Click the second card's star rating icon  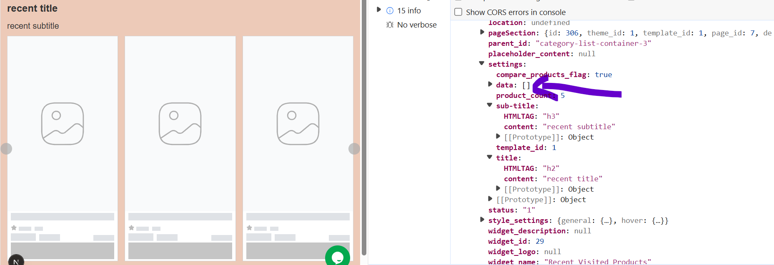pyautogui.click(x=131, y=228)
